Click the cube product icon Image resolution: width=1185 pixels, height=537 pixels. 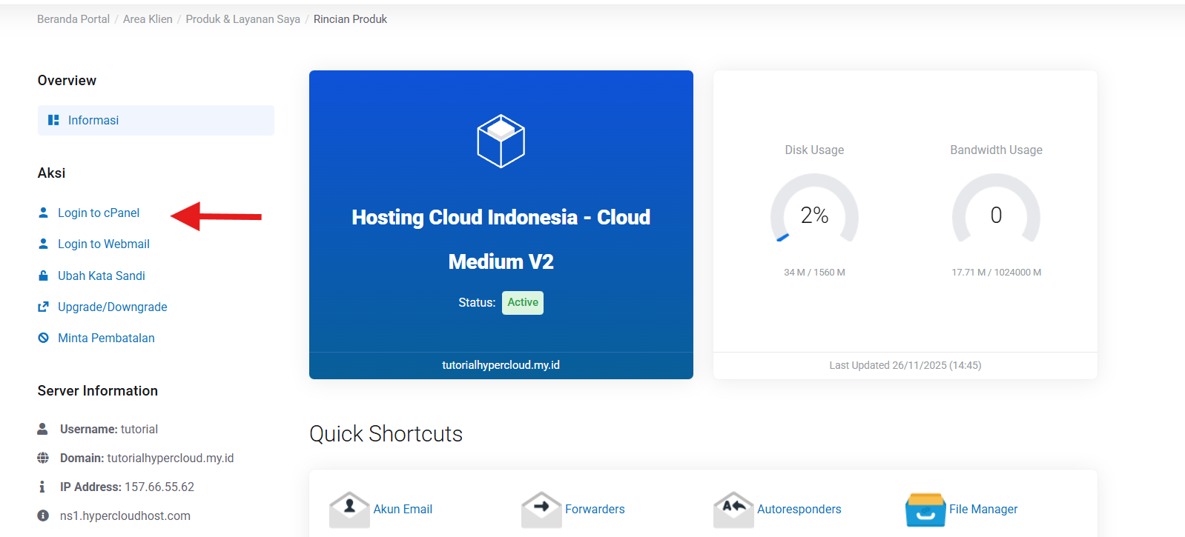[501, 141]
